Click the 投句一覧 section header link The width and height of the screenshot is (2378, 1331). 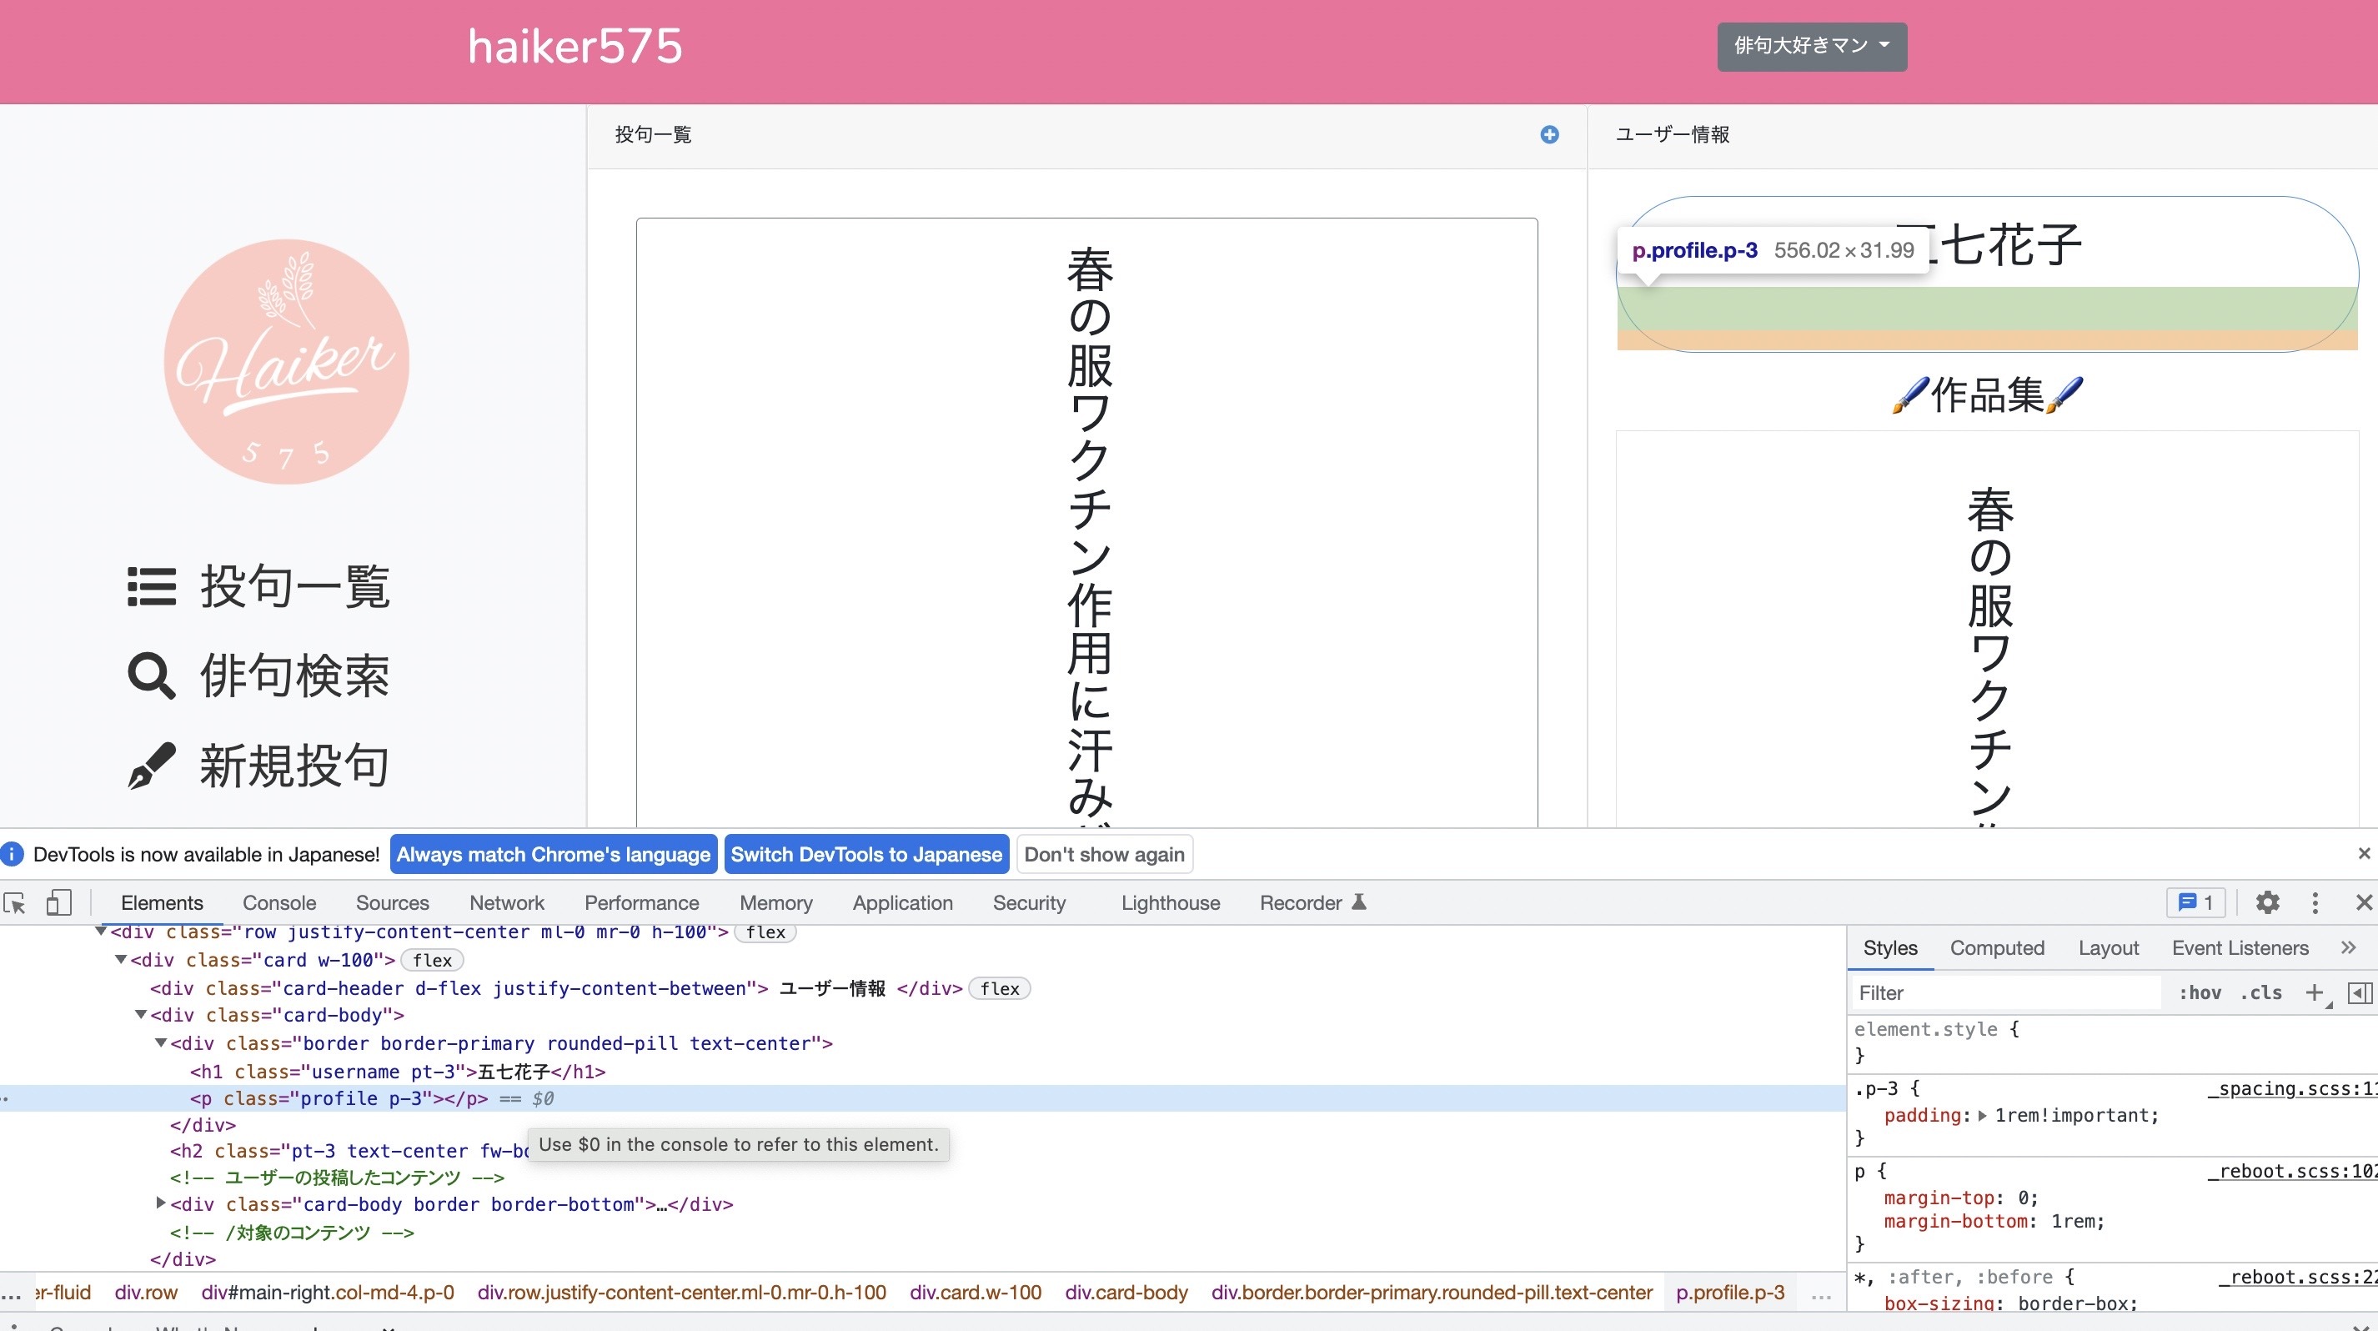click(x=654, y=133)
